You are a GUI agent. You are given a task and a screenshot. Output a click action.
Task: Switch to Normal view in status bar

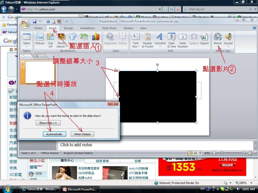(x=191, y=153)
